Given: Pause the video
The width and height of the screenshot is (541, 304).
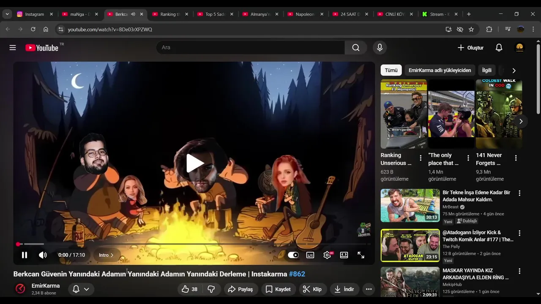Looking at the screenshot, I should [x=25, y=255].
